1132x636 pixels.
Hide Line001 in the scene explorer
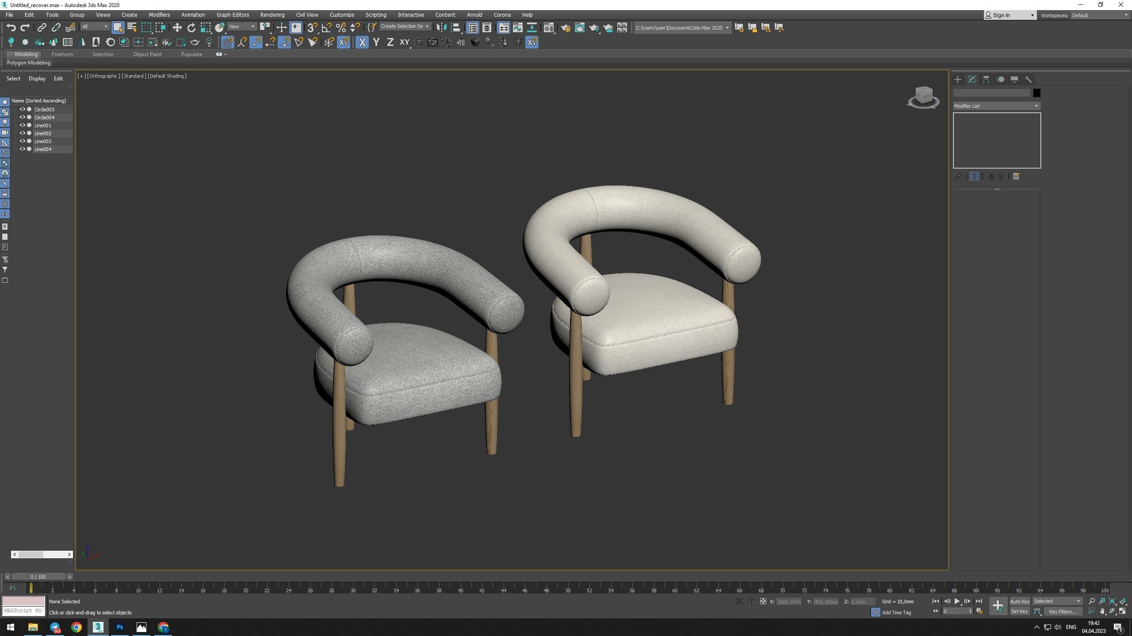pos(22,125)
